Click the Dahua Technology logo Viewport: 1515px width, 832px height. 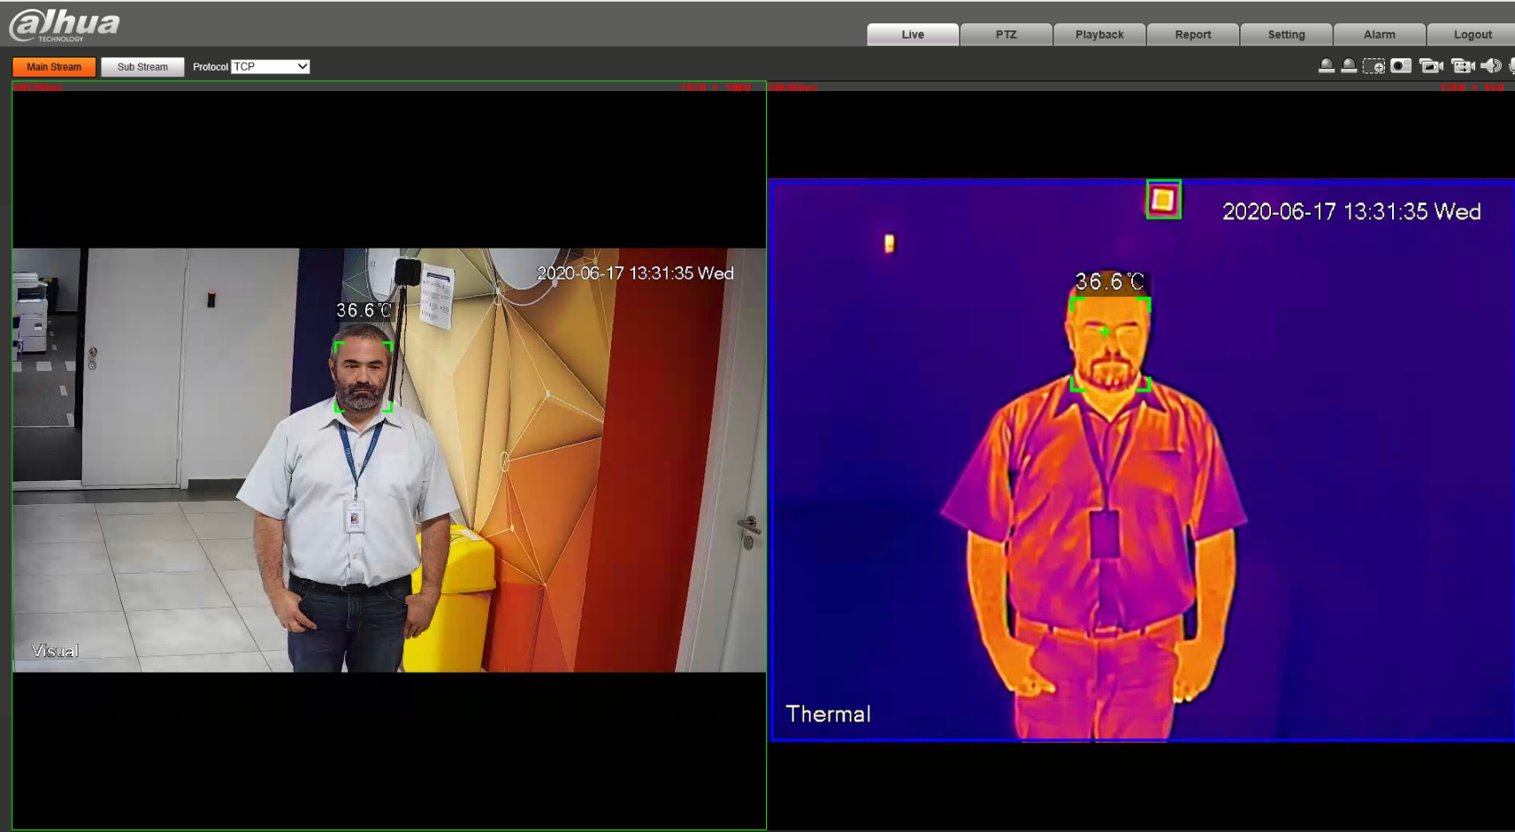(65, 25)
